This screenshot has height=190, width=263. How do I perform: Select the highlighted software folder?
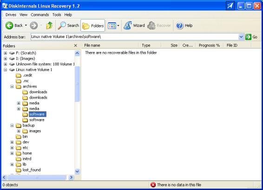[x=37, y=114]
